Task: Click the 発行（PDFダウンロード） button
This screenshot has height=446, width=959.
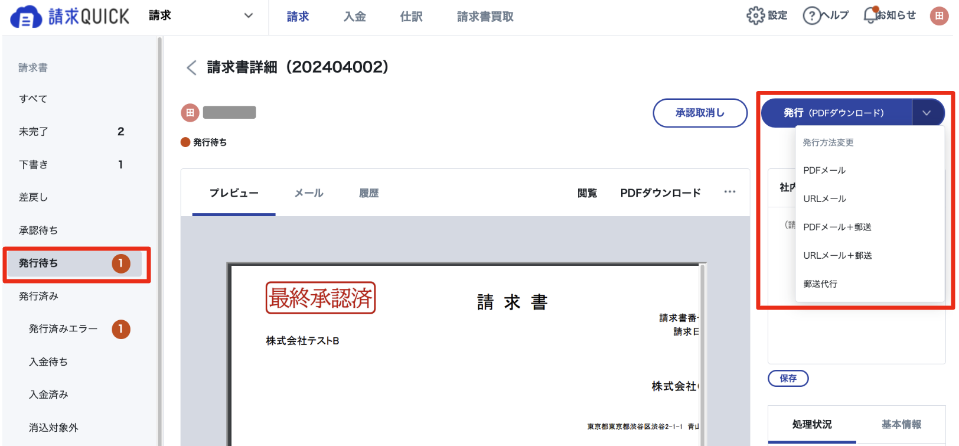Action: point(836,113)
